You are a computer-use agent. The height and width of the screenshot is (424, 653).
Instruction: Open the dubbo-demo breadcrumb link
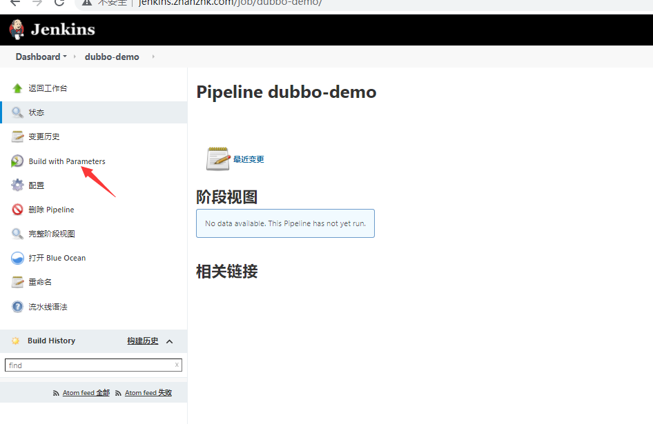[x=112, y=57]
